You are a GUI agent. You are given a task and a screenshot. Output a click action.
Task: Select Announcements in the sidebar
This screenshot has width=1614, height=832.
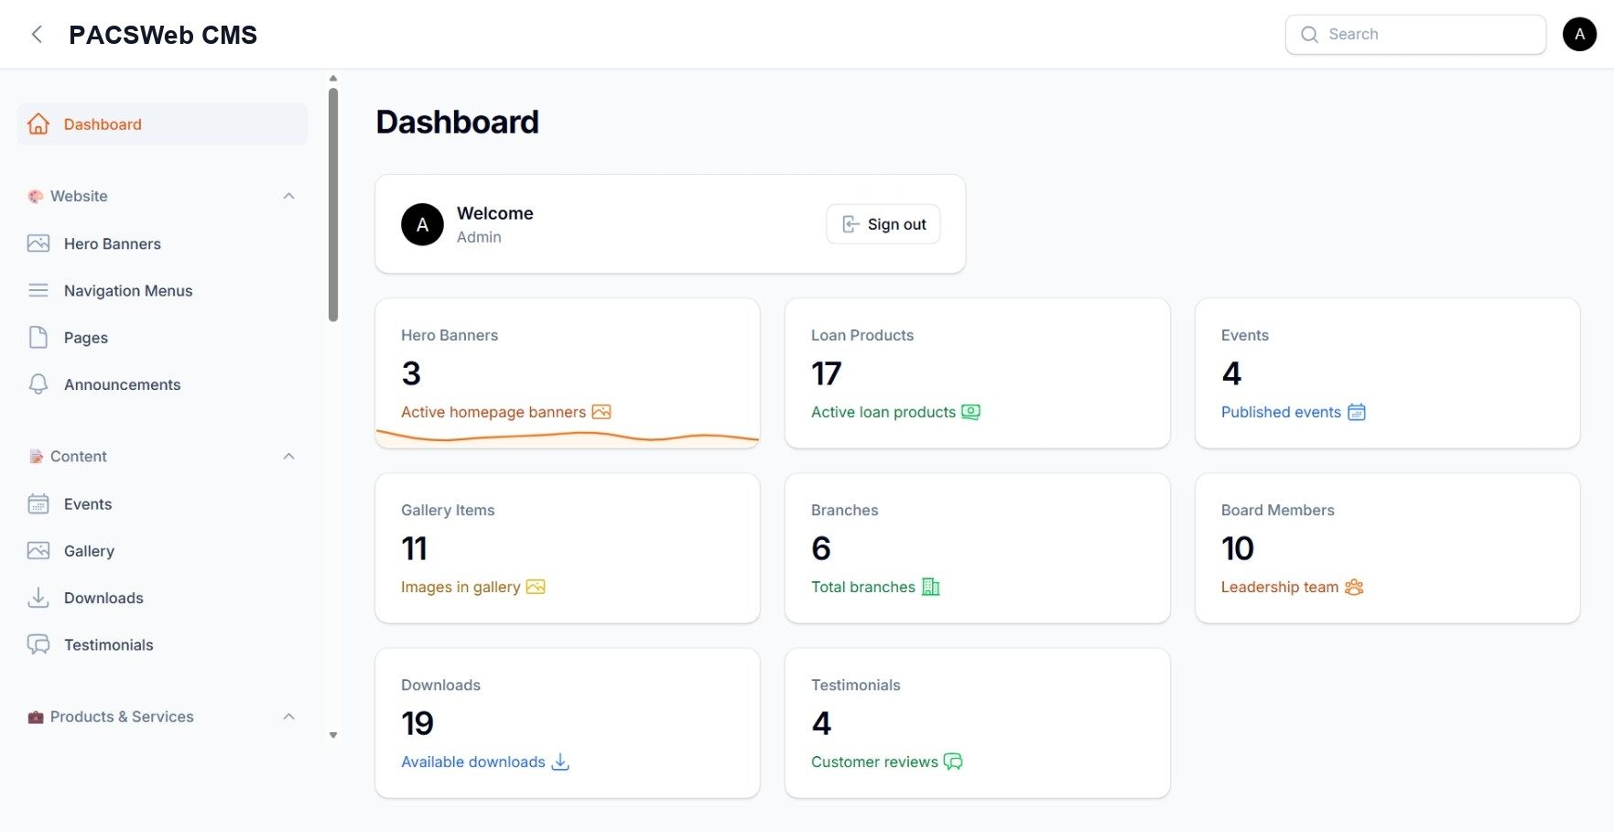(162, 384)
